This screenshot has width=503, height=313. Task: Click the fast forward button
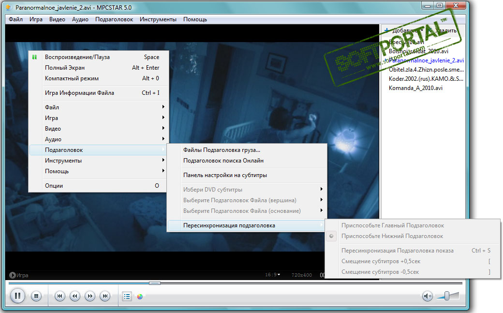tap(90, 296)
